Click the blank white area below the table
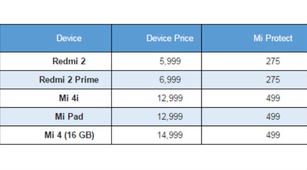The height and width of the screenshot is (170, 307). point(154,157)
